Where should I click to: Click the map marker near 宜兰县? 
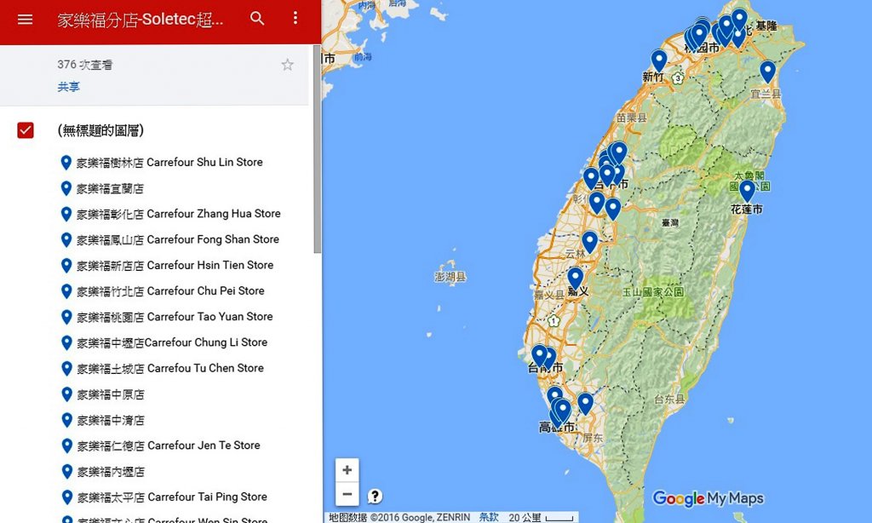tap(767, 72)
